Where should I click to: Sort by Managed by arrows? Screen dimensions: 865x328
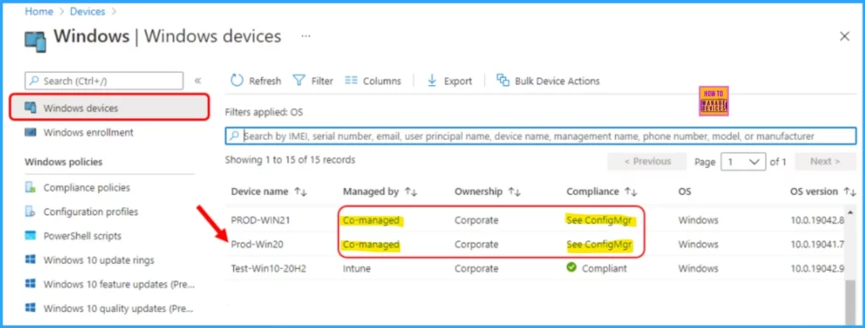(411, 191)
